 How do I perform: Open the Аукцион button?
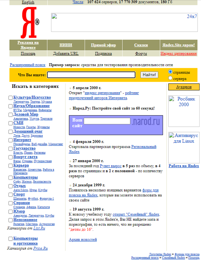184,87
